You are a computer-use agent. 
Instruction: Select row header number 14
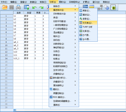7,58
